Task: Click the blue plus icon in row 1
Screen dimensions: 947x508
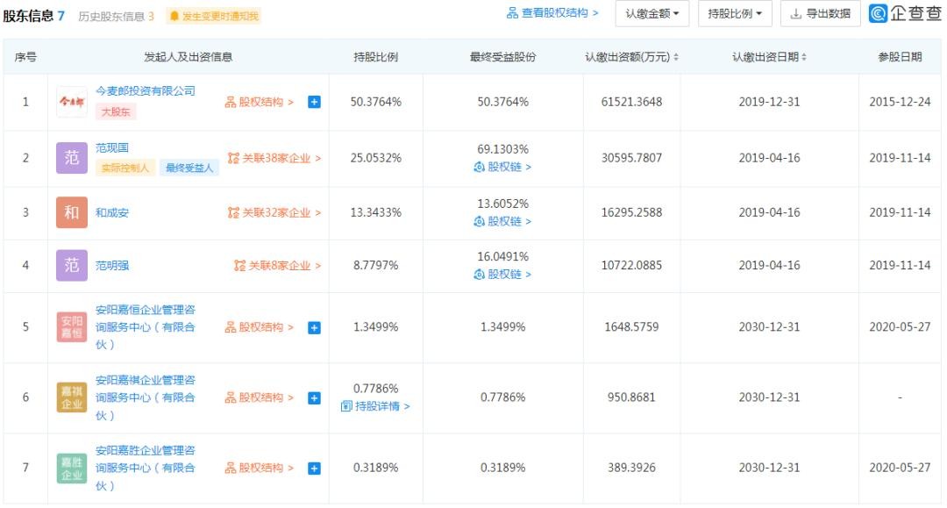Action: tap(314, 102)
